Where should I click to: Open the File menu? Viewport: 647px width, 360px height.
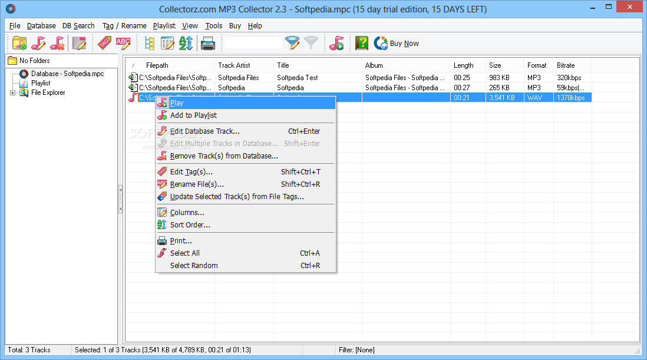[15, 25]
